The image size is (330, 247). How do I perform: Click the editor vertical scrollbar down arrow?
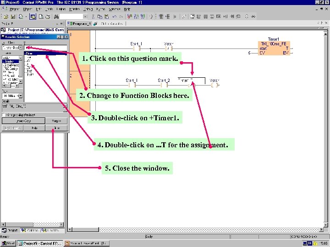pyautogui.click(x=325, y=225)
